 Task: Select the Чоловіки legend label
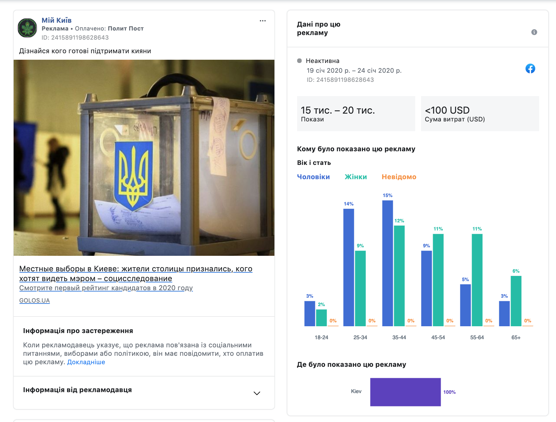[x=313, y=177]
